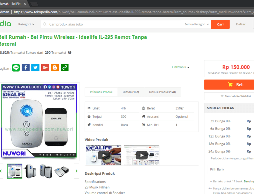Share product on Blogger
The width and height of the screenshot is (254, 194).
pos(55,68)
